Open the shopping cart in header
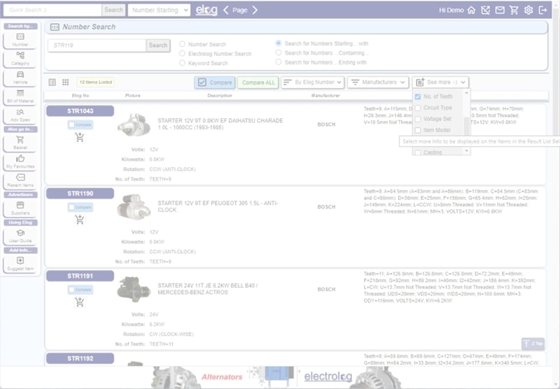The height and width of the screenshot is (389, 560). click(x=514, y=10)
